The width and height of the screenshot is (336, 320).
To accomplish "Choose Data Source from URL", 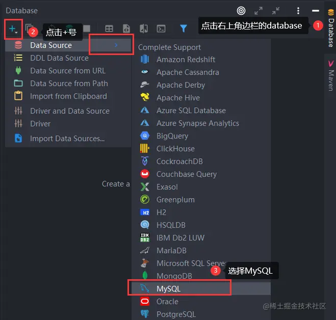I will pos(68,71).
